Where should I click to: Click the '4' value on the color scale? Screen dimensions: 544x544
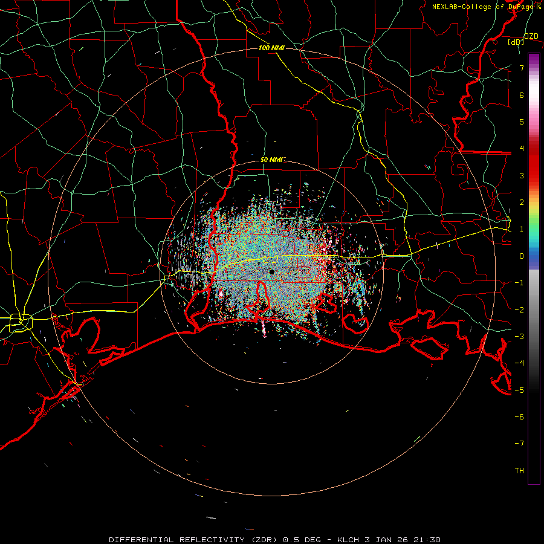[x=522, y=148]
